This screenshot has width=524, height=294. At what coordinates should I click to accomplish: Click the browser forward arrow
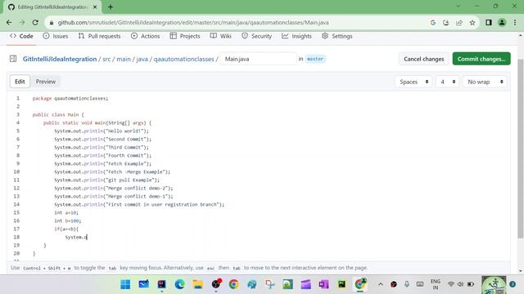pos(22,22)
